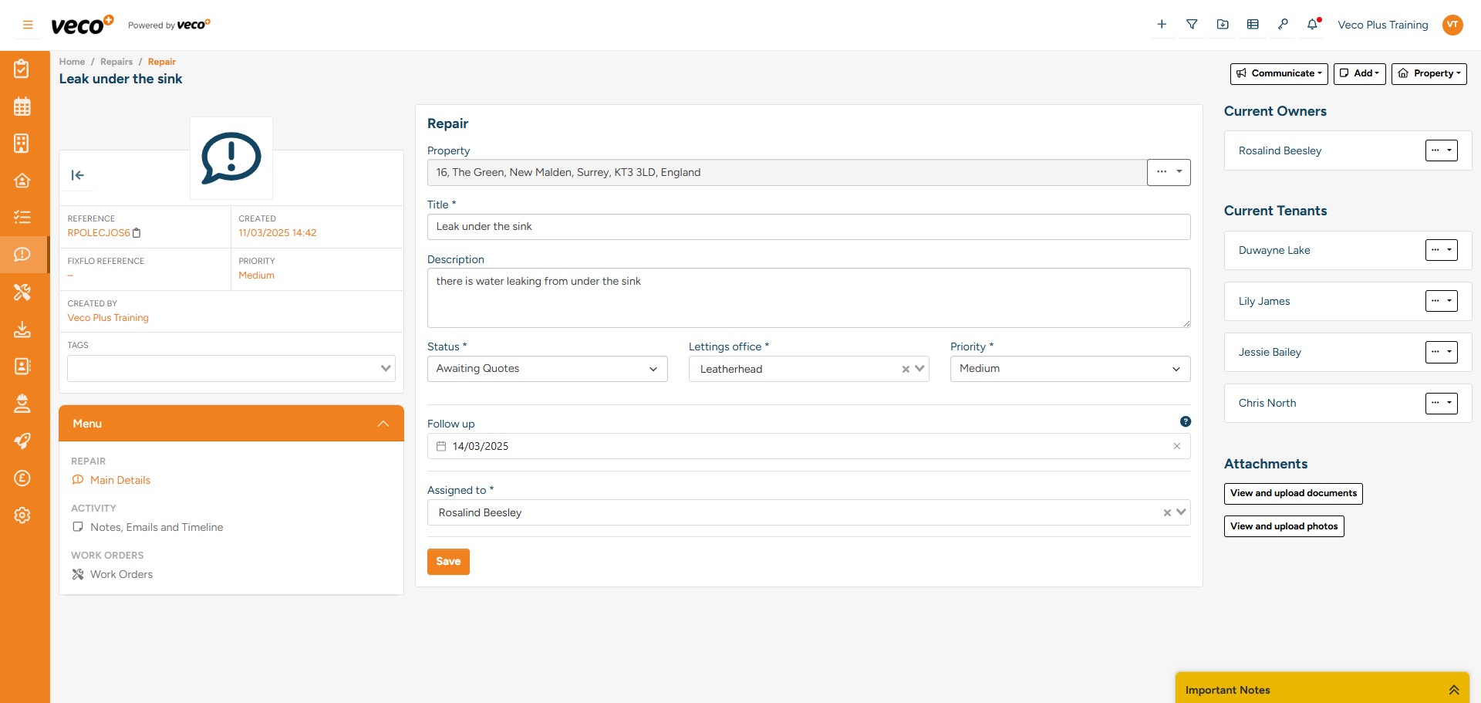Open the filter funnel icon in header
Screen dimensions: 1481x703
pyautogui.click(x=1192, y=25)
